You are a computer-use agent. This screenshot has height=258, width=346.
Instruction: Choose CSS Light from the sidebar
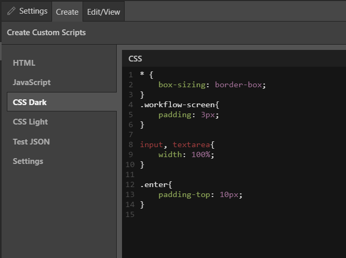[30, 122]
